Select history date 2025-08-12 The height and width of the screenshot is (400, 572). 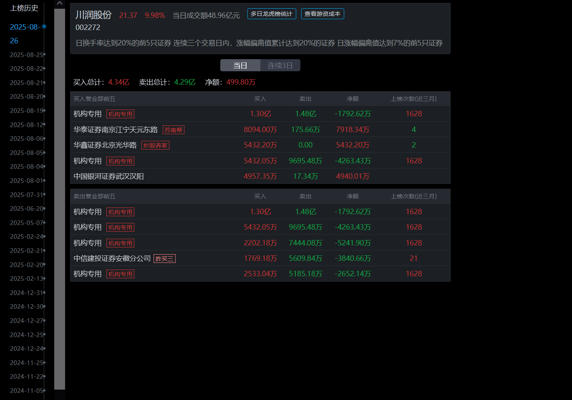click(27, 125)
